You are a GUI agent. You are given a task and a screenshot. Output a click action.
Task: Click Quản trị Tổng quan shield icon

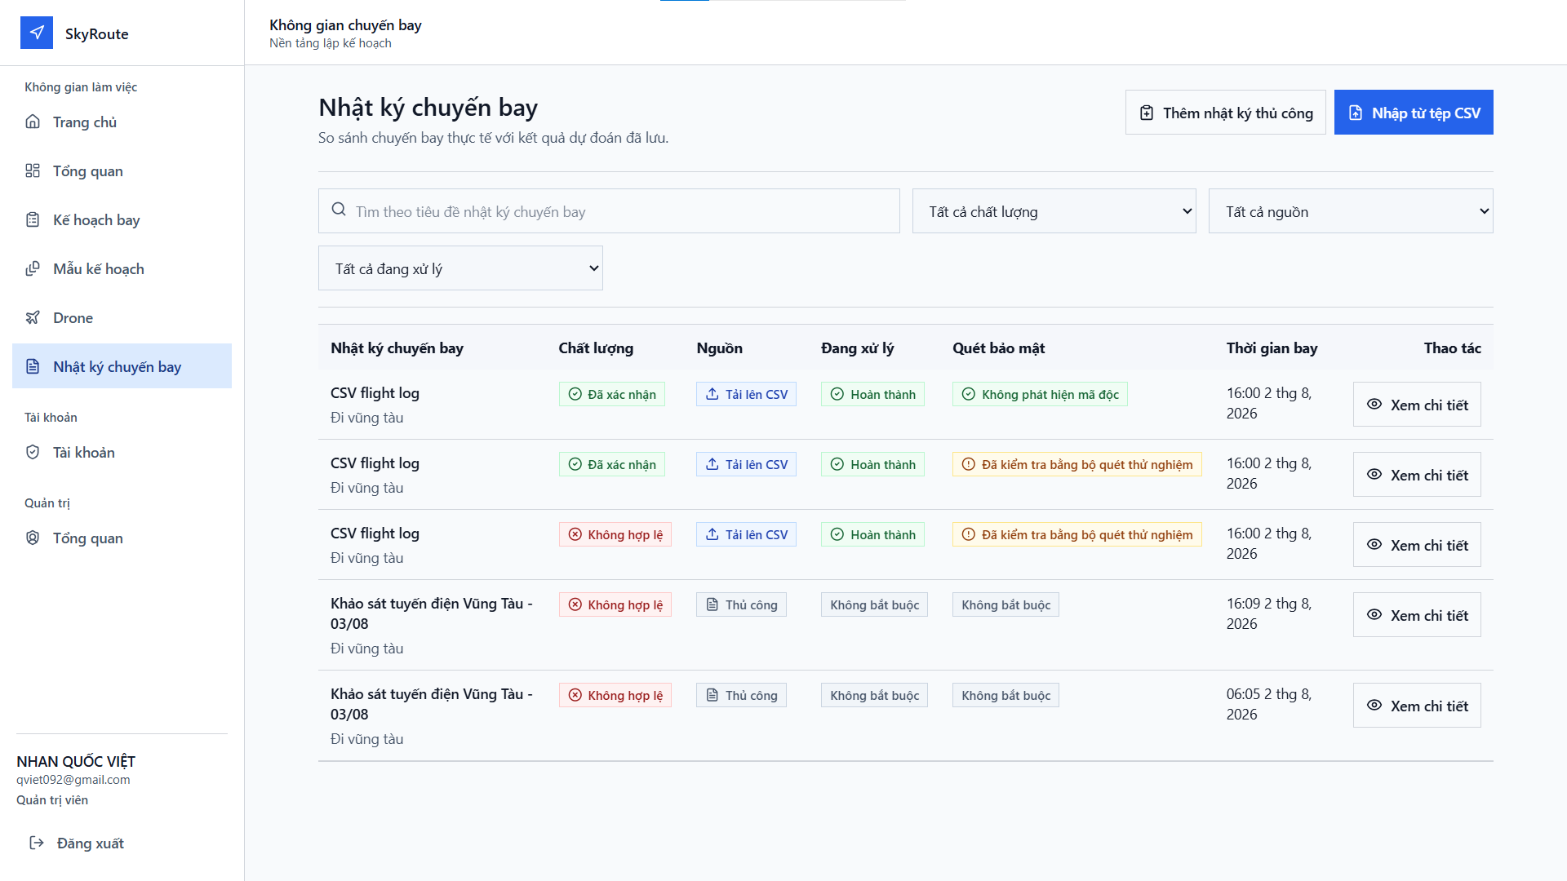click(33, 538)
